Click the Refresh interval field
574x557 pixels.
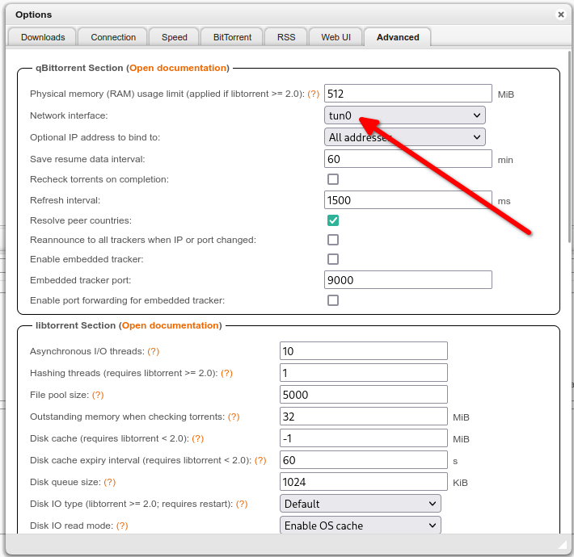[x=407, y=200]
